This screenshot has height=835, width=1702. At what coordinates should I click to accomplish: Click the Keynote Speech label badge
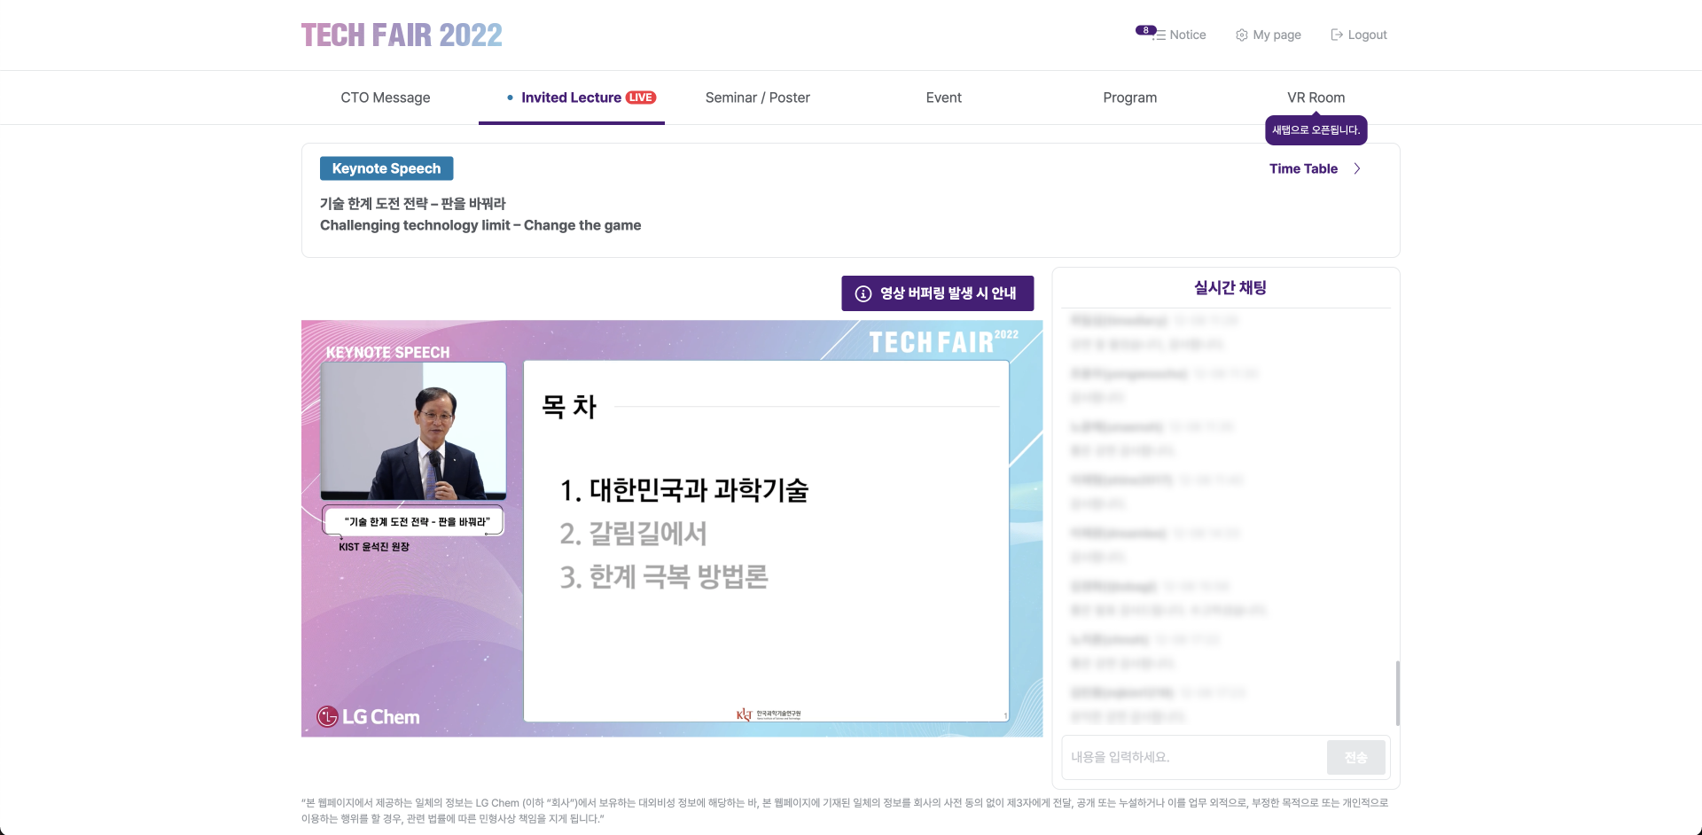386,168
